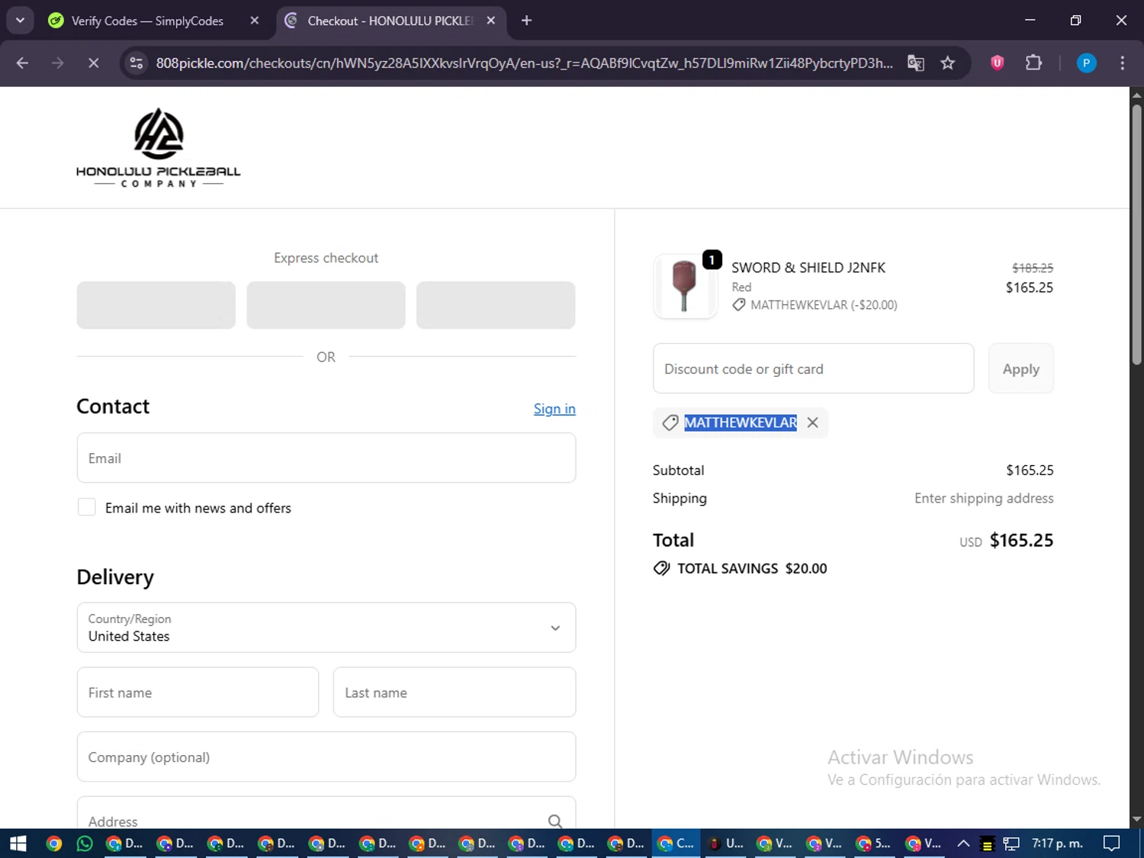Click the Honolulu Pickleball Company logo
This screenshot has width=1144, height=858.
coord(159,148)
